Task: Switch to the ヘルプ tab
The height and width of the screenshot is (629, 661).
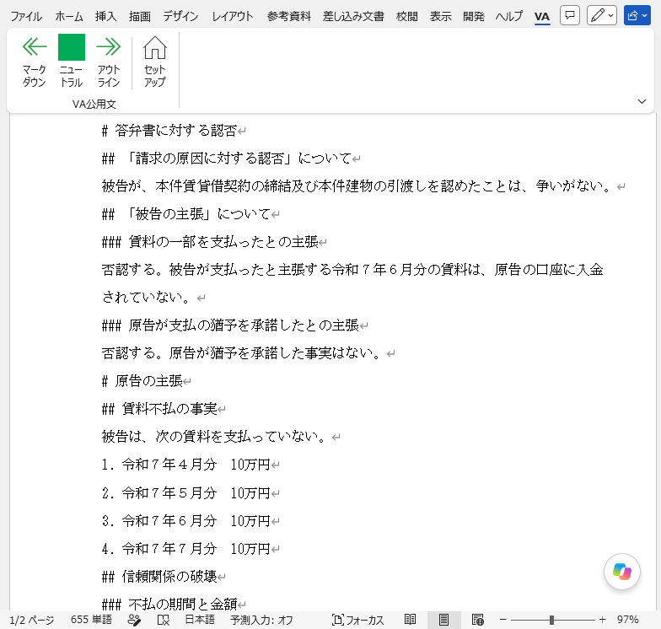Action: coord(509,17)
